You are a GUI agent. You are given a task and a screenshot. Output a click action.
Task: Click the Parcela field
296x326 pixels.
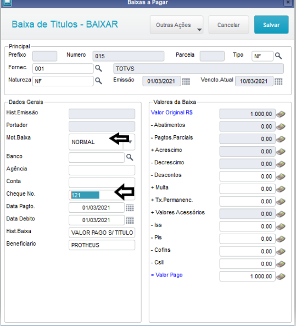click(x=212, y=56)
